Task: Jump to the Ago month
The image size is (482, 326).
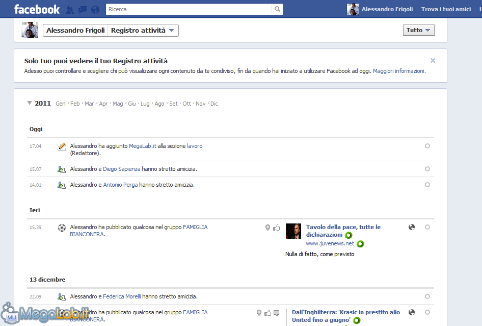Action: (x=159, y=104)
